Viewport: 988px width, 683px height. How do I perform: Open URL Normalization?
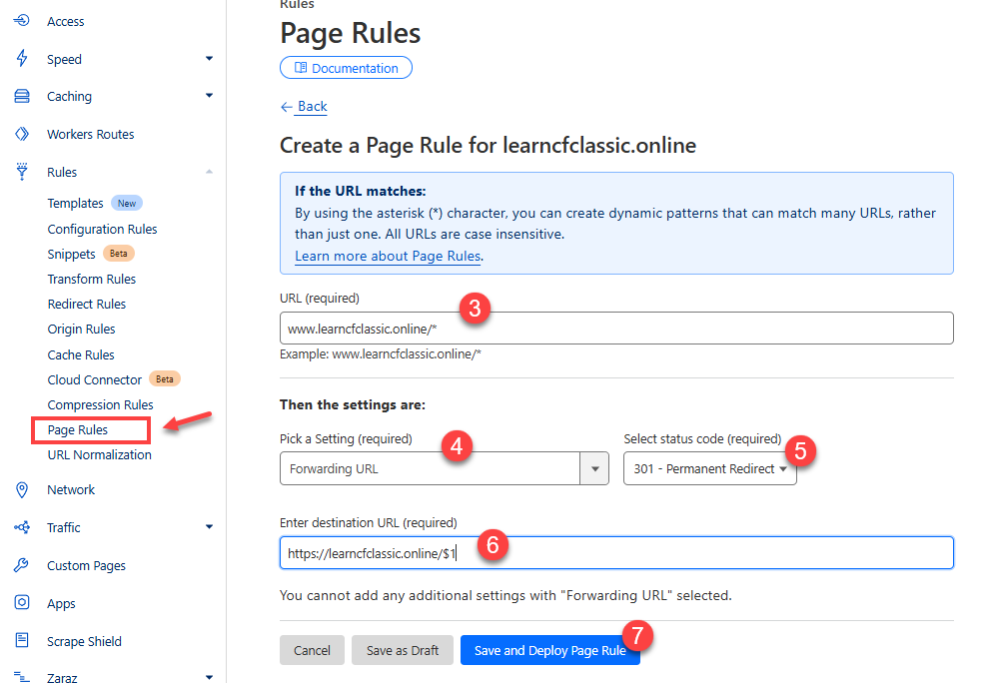click(x=99, y=455)
